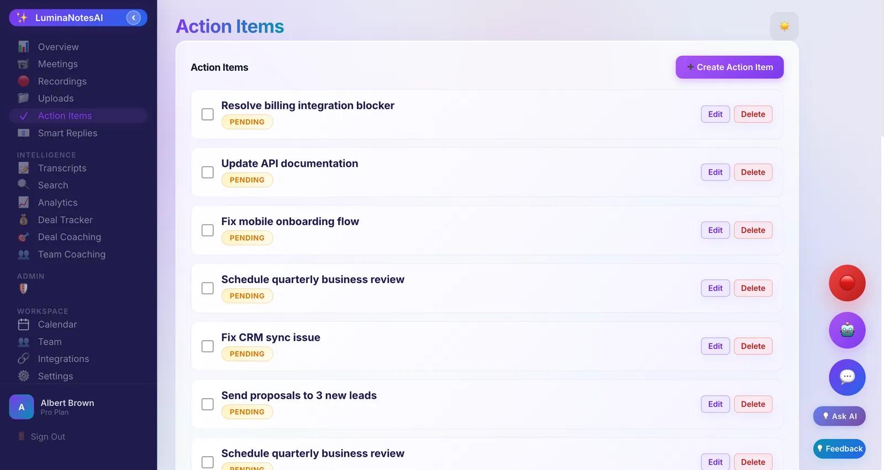This screenshot has width=884, height=470.
Task: Open the robot AI assistant button
Action: [847, 330]
